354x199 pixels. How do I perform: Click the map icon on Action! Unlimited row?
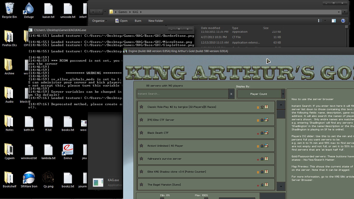(266, 146)
